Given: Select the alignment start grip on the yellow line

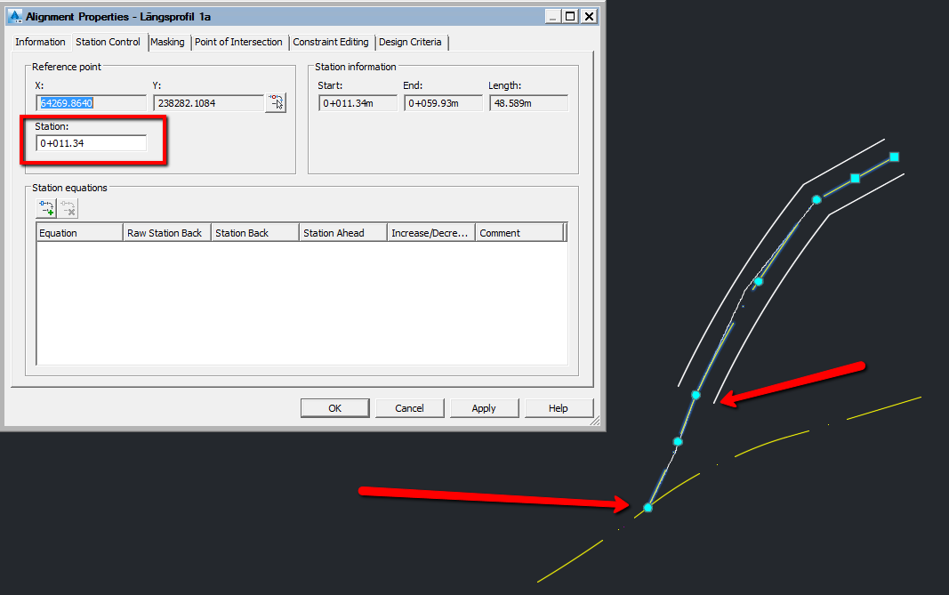Looking at the screenshot, I should tap(647, 507).
